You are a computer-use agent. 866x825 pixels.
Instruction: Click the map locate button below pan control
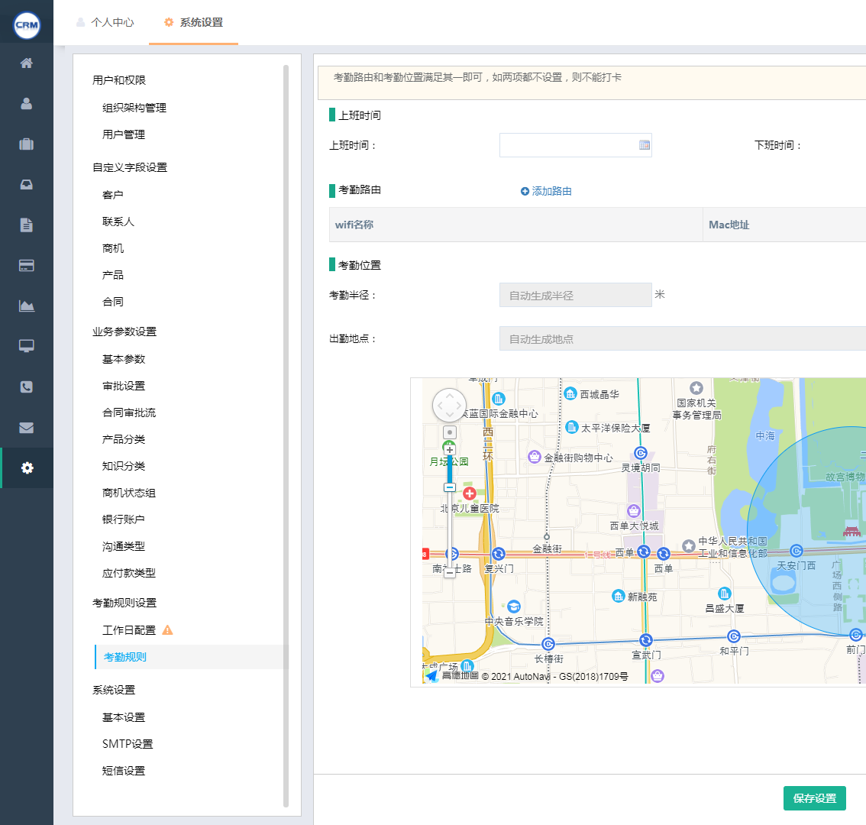(x=450, y=432)
